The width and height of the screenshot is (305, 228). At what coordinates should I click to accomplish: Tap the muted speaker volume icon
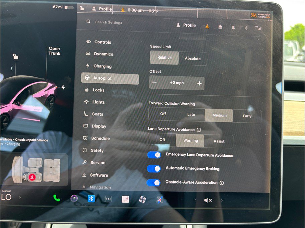pyautogui.click(x=208, y=200)
